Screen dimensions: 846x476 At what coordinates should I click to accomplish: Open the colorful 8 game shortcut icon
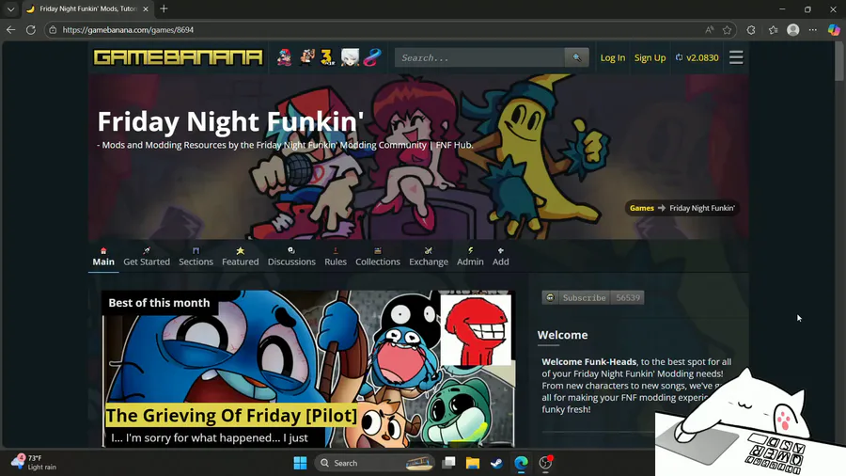(371, 57)
